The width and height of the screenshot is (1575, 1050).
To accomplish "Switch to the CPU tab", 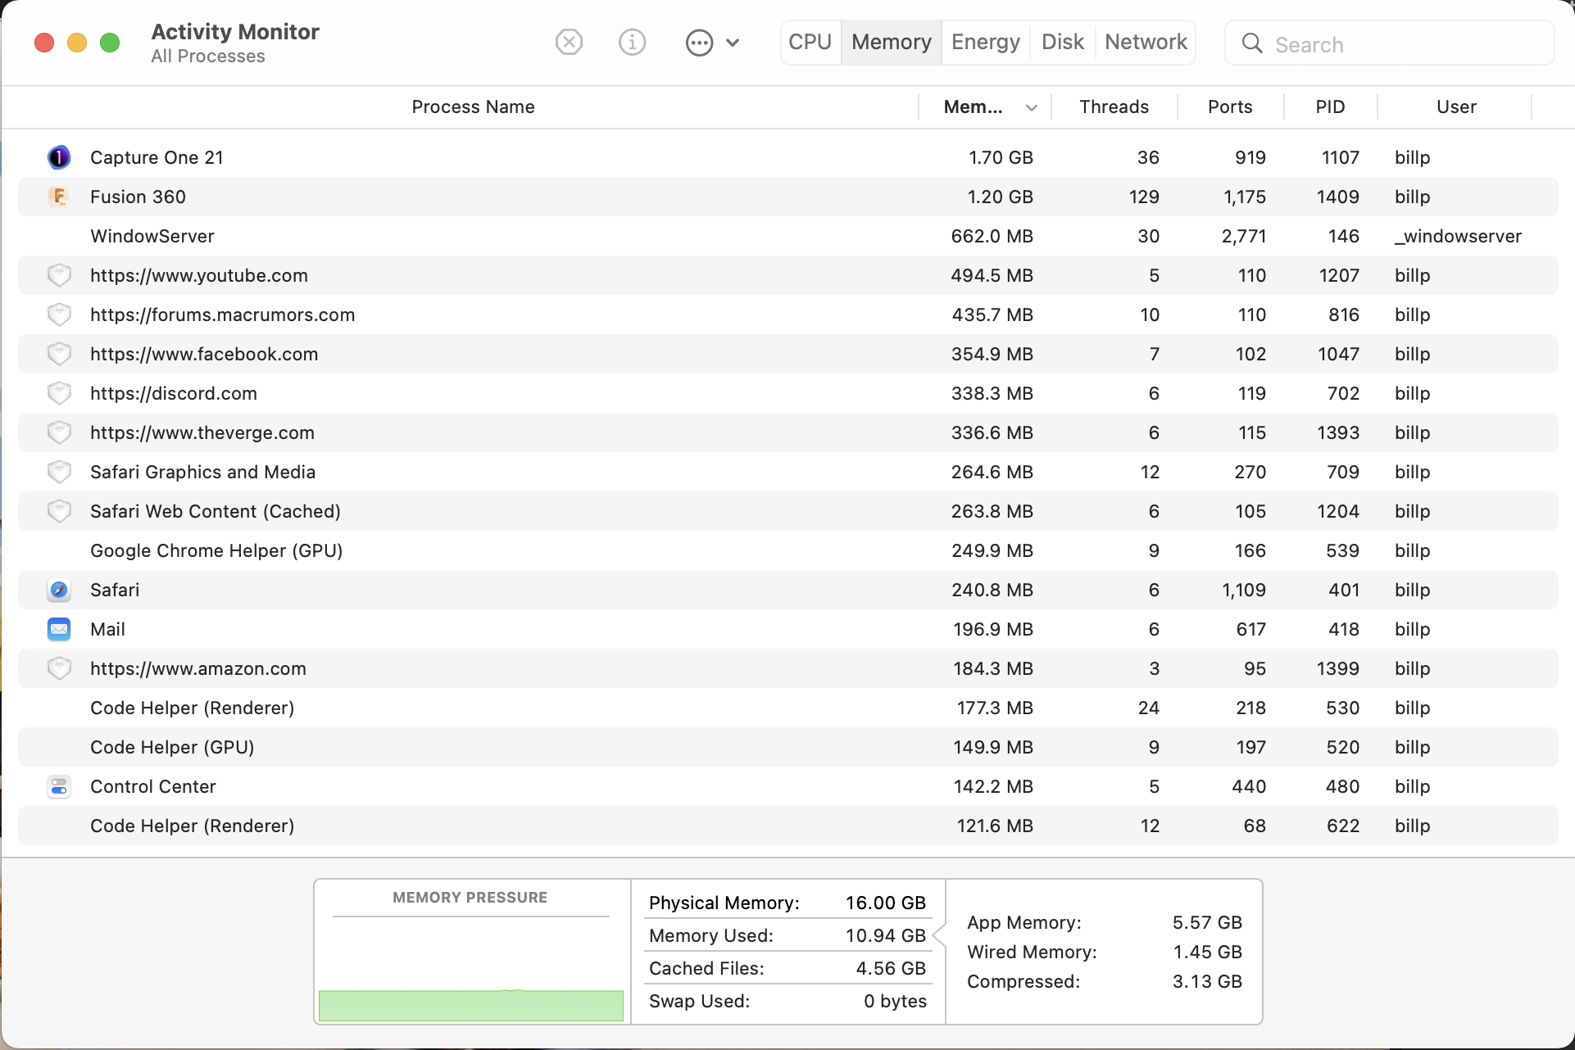I will point(810,42).
